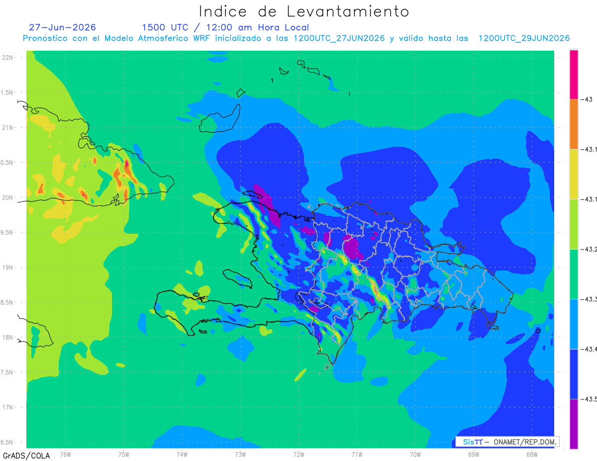Click the '20N' latitude label
Viewport: 597px width, 461px height.
(x=8, y=197)
